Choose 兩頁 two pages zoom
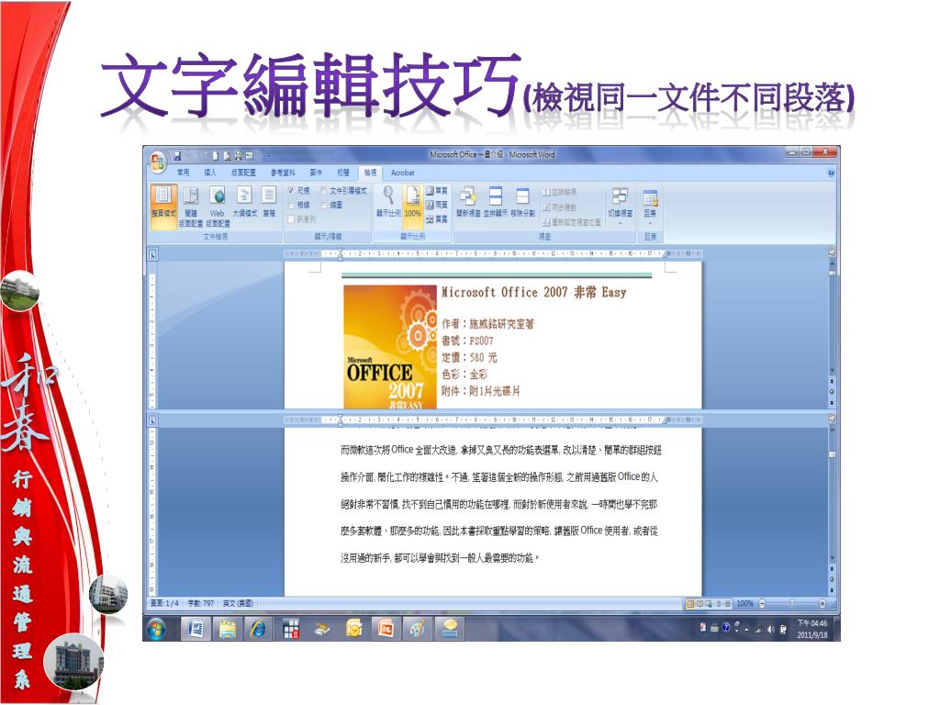The height and width of the screenshot is (705, 940). (437, 205)
